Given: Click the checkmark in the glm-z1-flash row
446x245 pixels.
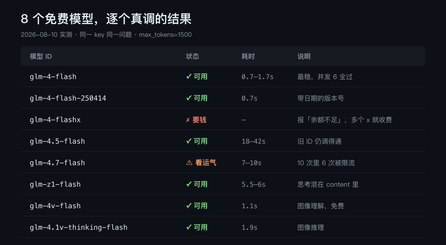Looking at the screenshot, I should [189, 184].
